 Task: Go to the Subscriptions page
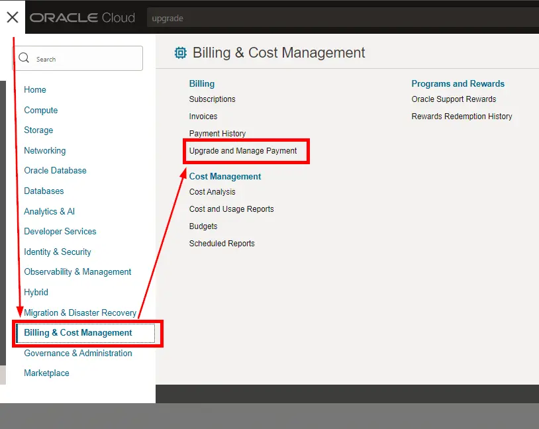pos(212,99)
